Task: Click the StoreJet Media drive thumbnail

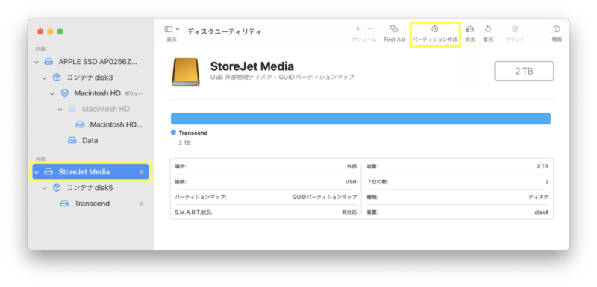Action: [x=185, y=72]
